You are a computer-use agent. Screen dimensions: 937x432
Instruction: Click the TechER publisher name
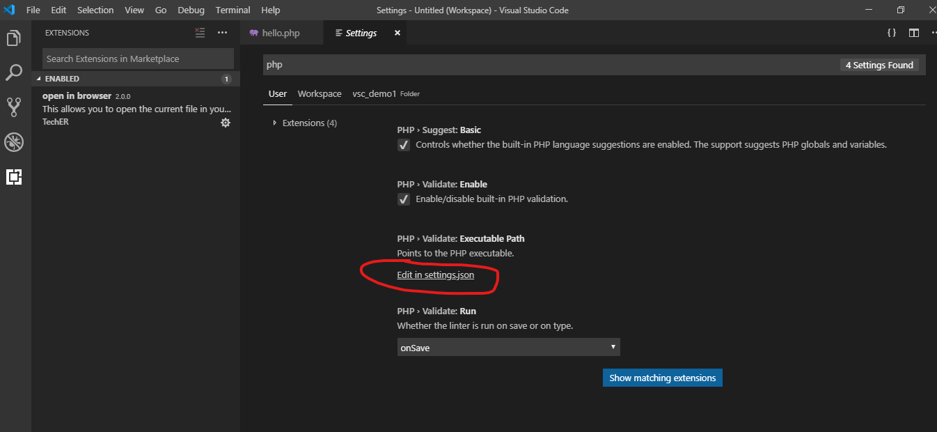coord(56,122)
